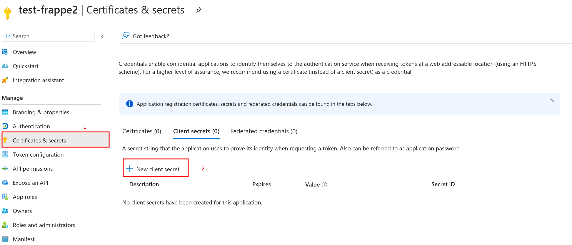Image resolution: width=572 pixels, height=245 pixels.
Task: Click the 'No client secrets have been created' text
Action: point(192,202)
